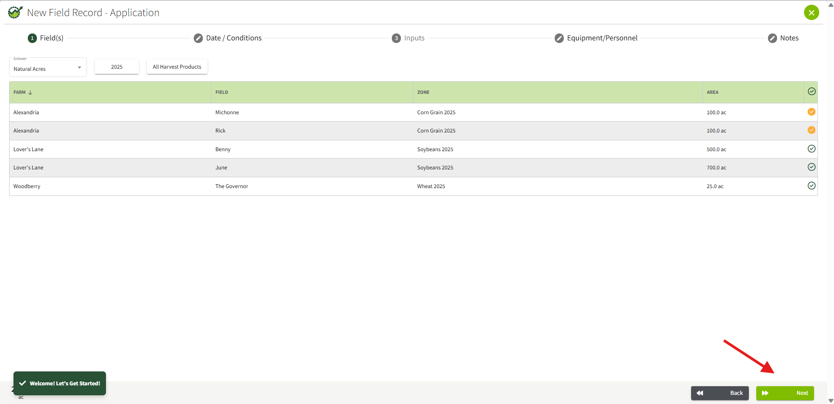Click the Back button

coord(720,393)
